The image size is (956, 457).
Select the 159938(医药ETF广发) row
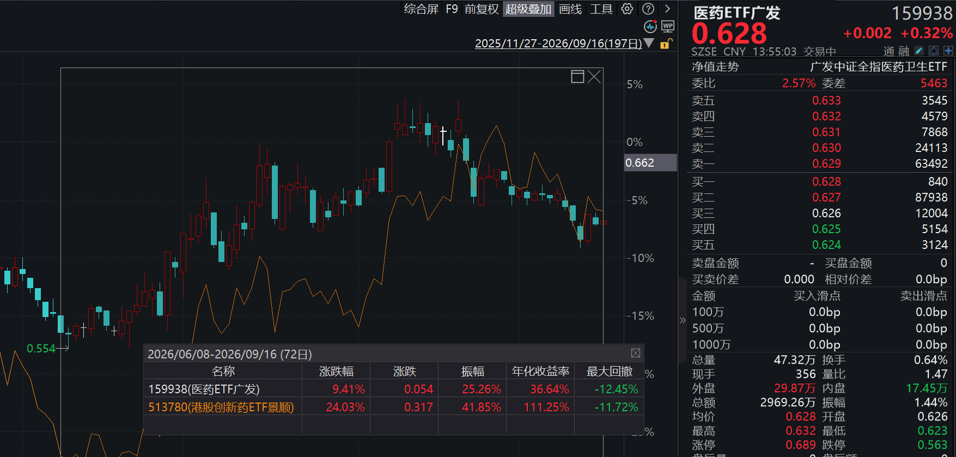(x=394, y=389)
